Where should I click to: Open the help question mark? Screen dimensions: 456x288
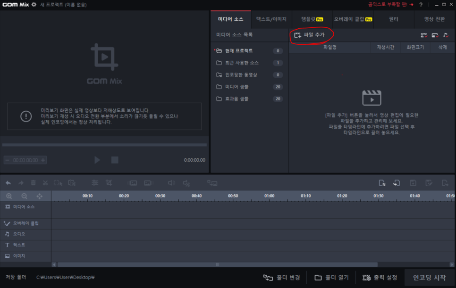(421, 5)
